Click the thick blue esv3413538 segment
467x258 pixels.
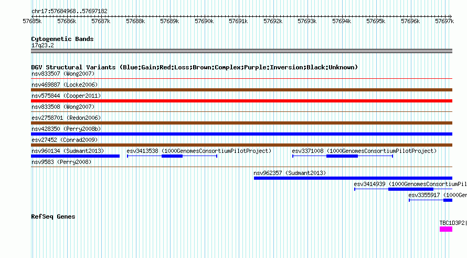click(x=172, y=156)
